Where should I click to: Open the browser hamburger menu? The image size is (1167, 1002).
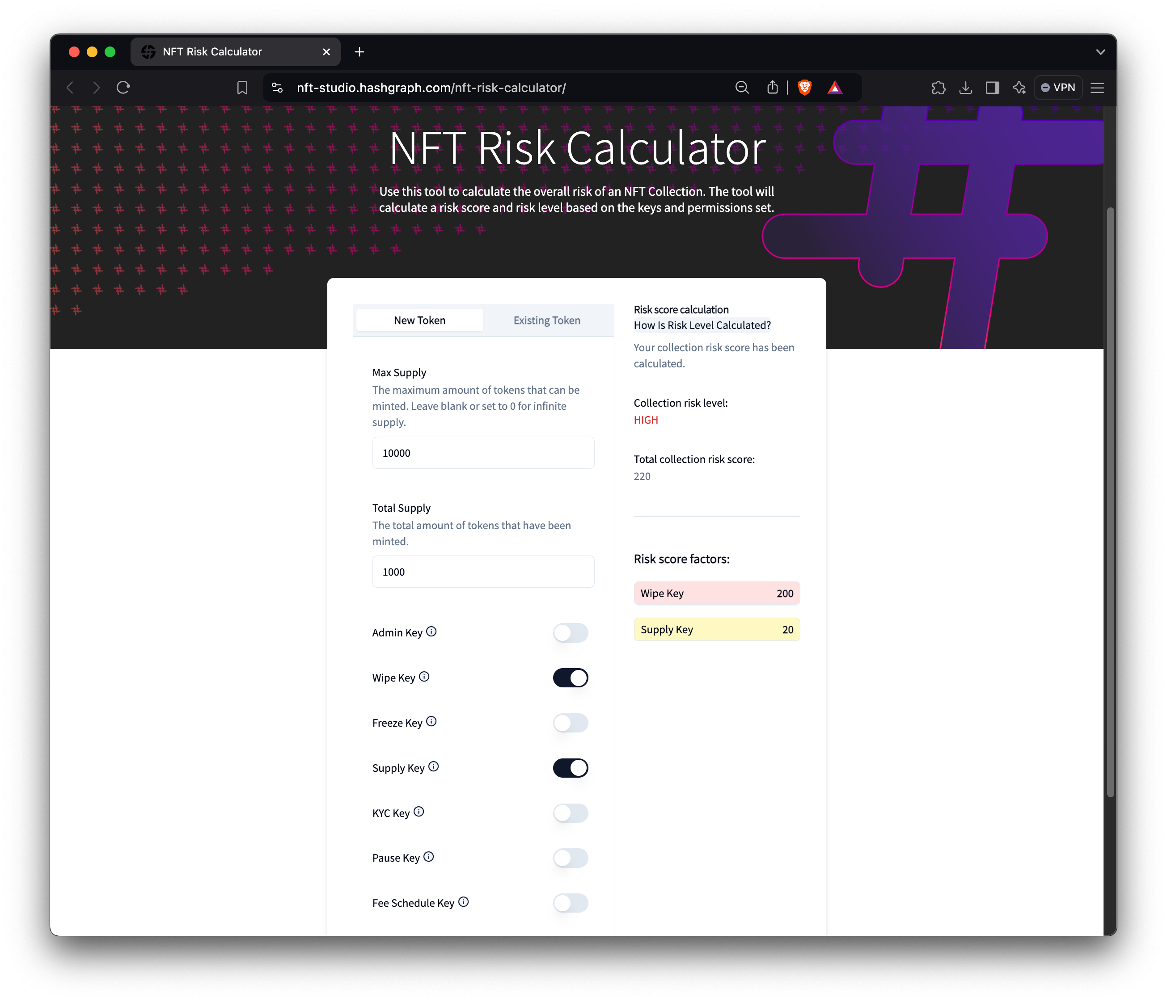(1097, 87)
